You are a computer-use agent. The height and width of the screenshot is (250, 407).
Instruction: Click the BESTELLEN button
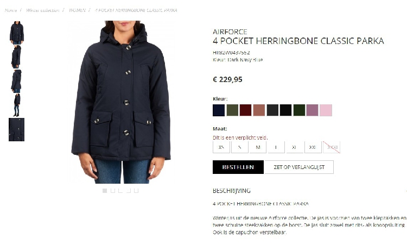pyautogui.click(x=238, y=167)
